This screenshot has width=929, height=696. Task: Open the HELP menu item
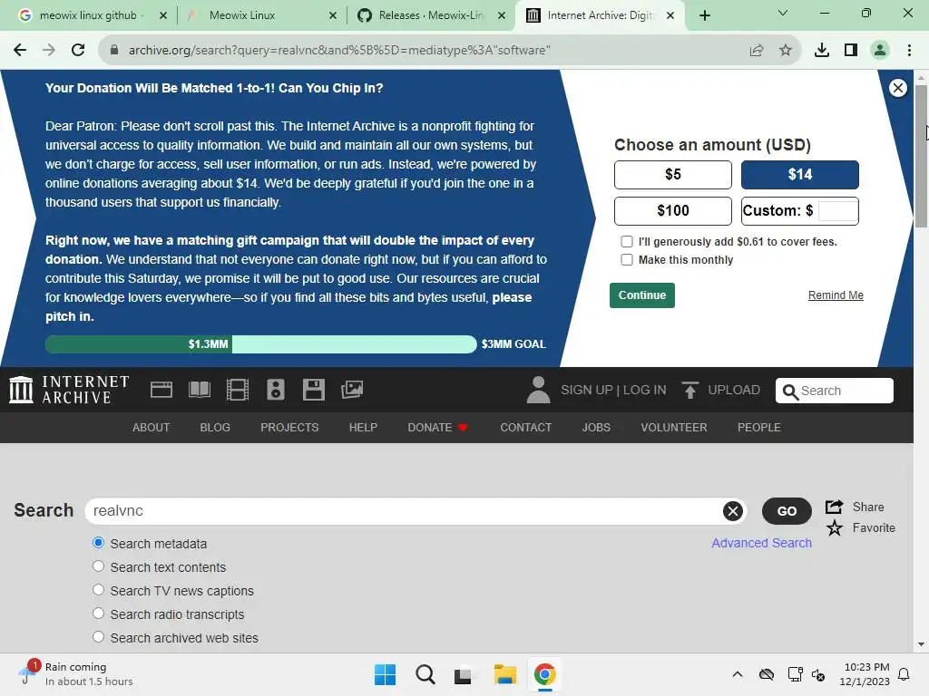point(363,428)
